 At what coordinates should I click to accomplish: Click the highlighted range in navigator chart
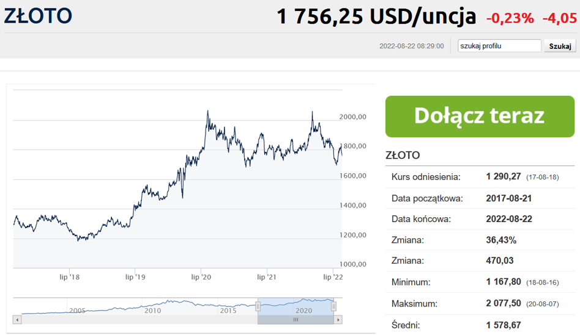pyautogui.click(x=296, y=306)
